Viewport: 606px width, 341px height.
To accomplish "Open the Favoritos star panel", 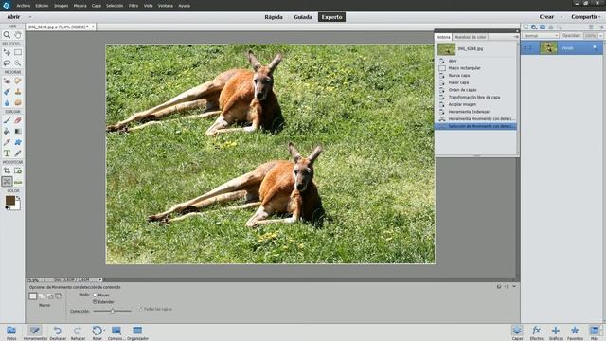I will click(575, 332).
